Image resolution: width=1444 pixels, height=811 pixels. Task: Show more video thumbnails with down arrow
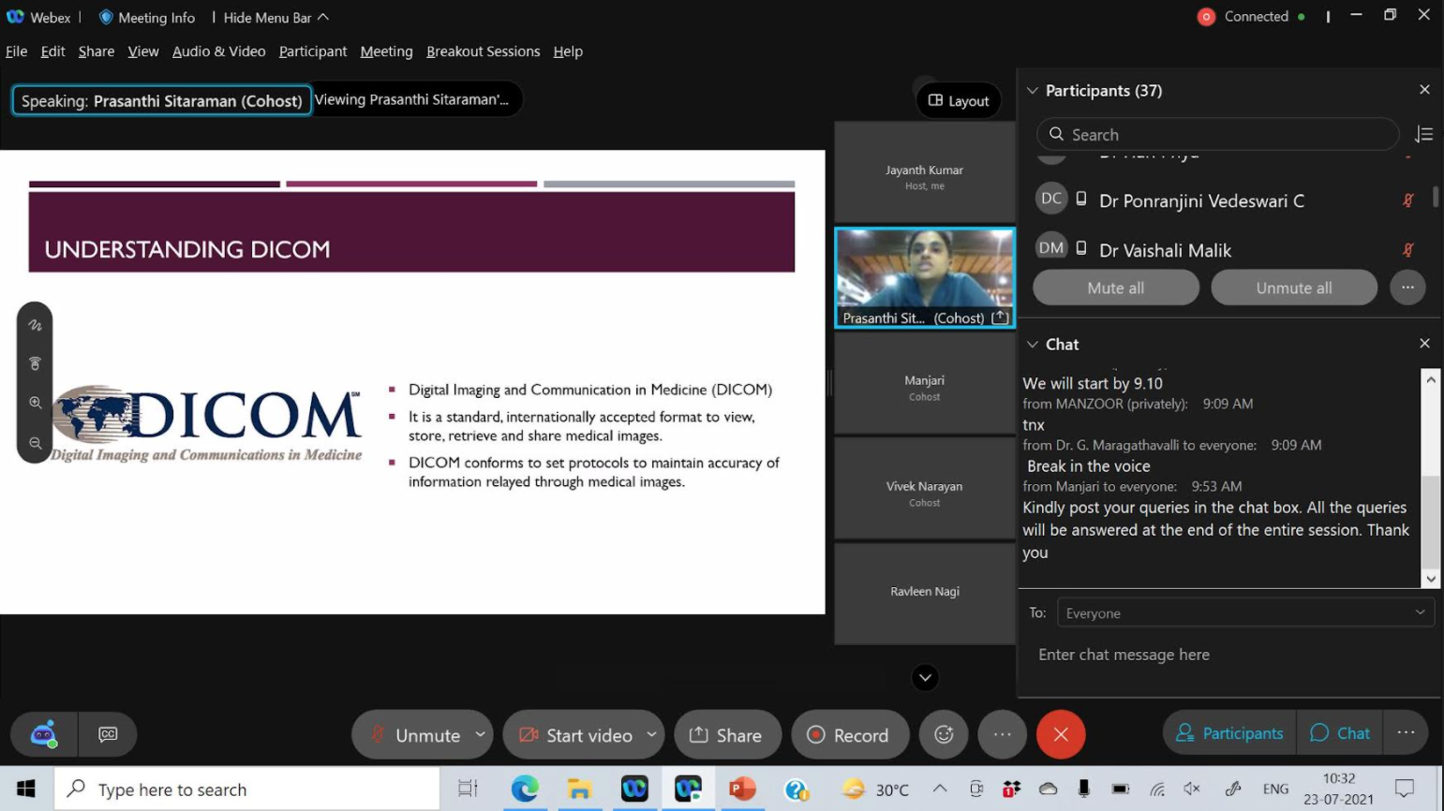click(925, 677)
